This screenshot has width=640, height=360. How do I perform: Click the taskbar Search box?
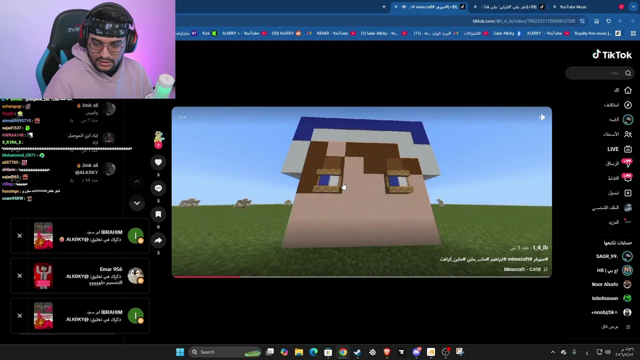[x=226, y=352]
